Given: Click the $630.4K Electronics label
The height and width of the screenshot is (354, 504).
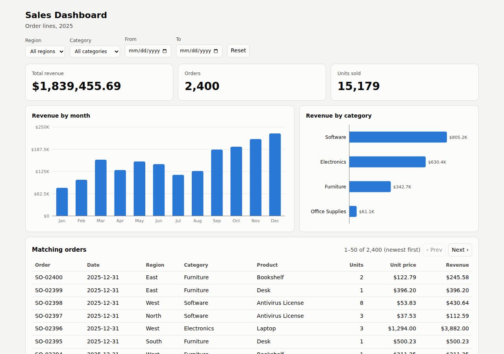Looking at the screenshot, I should click(437, 162).
